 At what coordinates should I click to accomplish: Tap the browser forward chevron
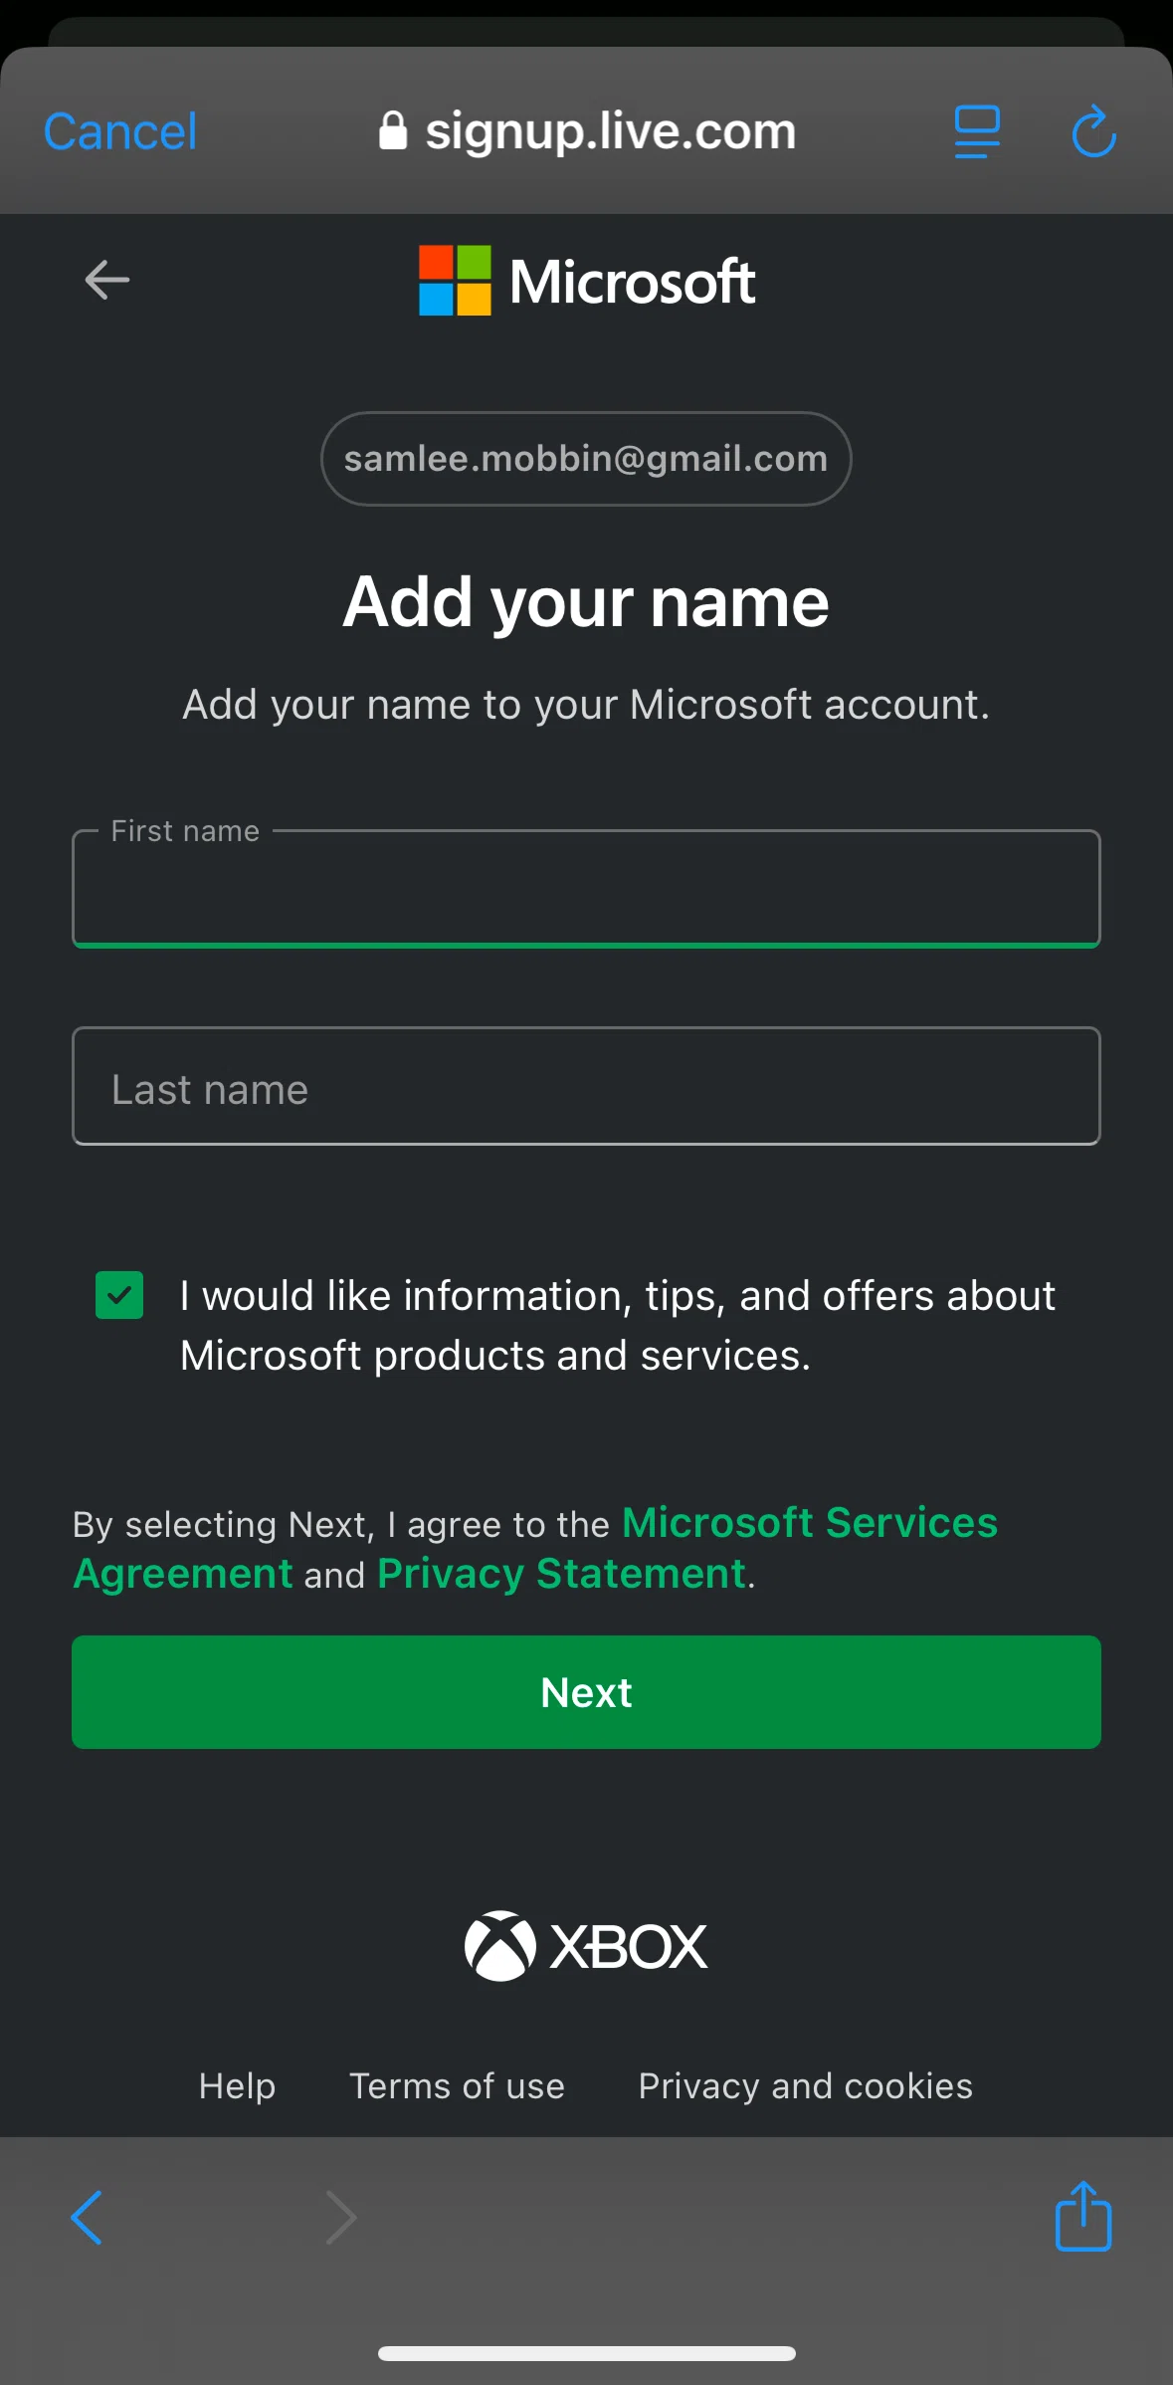(x=341, y=2218)
